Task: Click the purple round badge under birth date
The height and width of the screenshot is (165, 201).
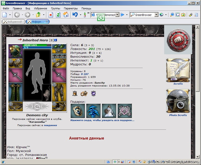Action: coord(93,94)
